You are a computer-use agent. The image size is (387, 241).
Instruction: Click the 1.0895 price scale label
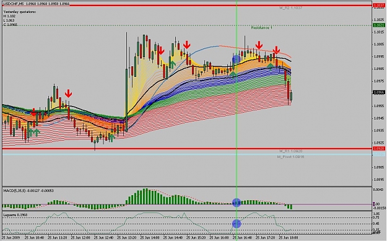click(379, 180)
